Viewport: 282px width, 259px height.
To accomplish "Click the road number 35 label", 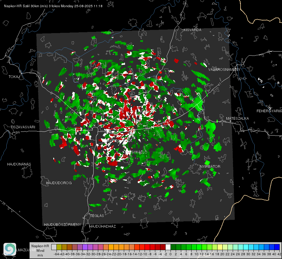I will [4, 203].
